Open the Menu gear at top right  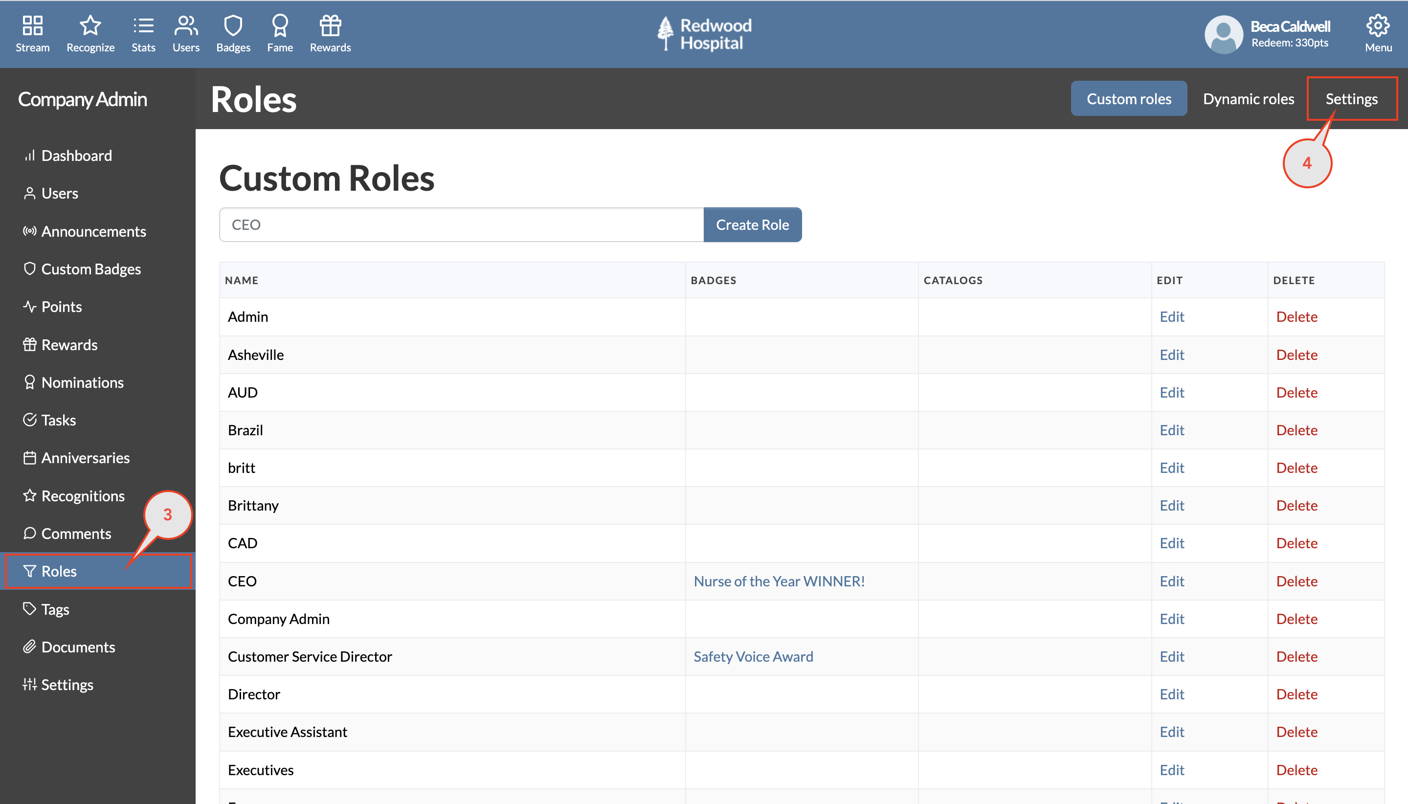[1378, 33]
